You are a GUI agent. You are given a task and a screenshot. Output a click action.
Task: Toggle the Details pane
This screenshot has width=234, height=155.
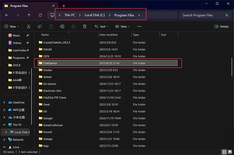coord(221,26)
